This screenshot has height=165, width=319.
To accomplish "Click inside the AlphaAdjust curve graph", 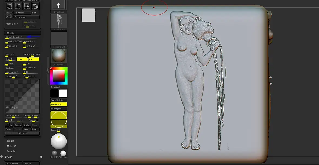I will coord(22,97).
